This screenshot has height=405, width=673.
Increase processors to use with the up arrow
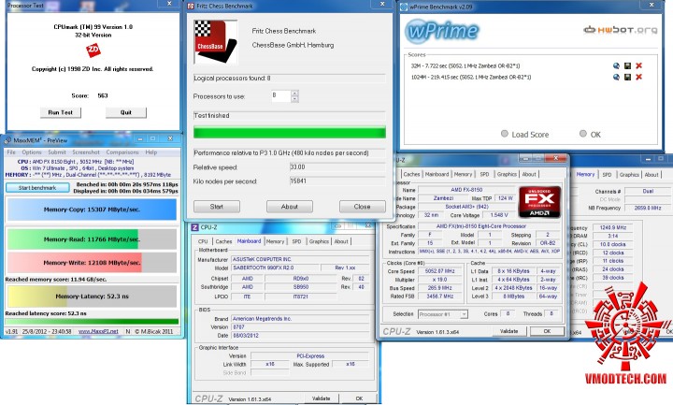click(x=294, y=94)
